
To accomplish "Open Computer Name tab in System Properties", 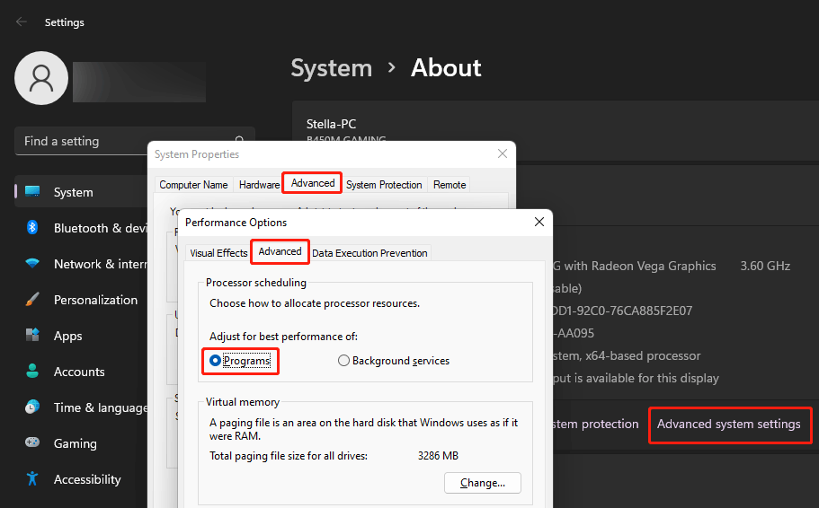I will 193,185.
